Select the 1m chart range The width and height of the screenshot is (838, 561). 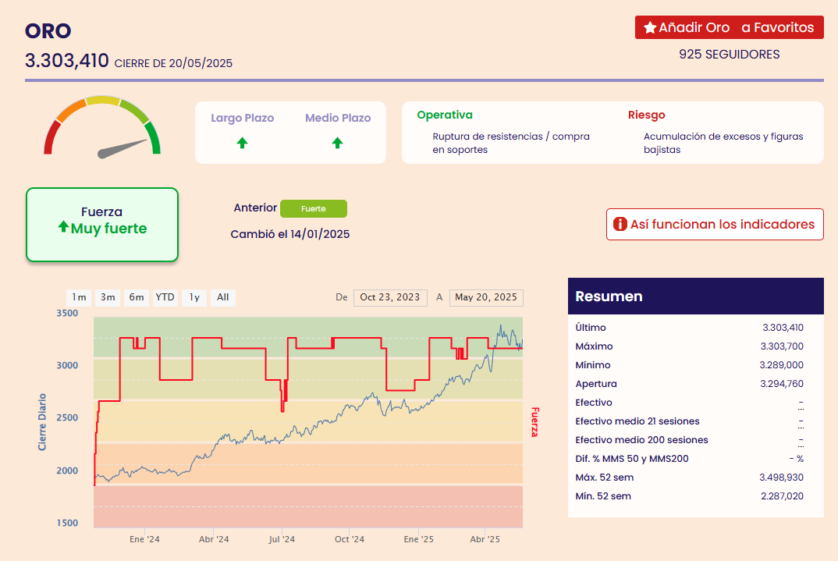pyautogui.click(x=79, y=297)
